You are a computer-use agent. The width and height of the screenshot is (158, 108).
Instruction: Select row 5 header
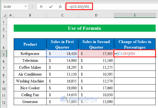[x=4, y=54]
